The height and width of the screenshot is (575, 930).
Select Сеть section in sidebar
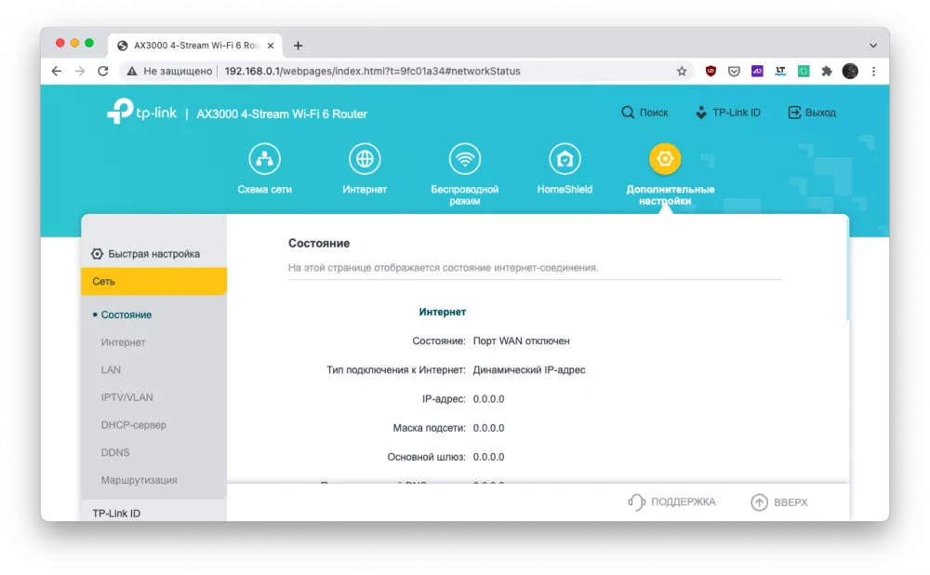point(153,281)
